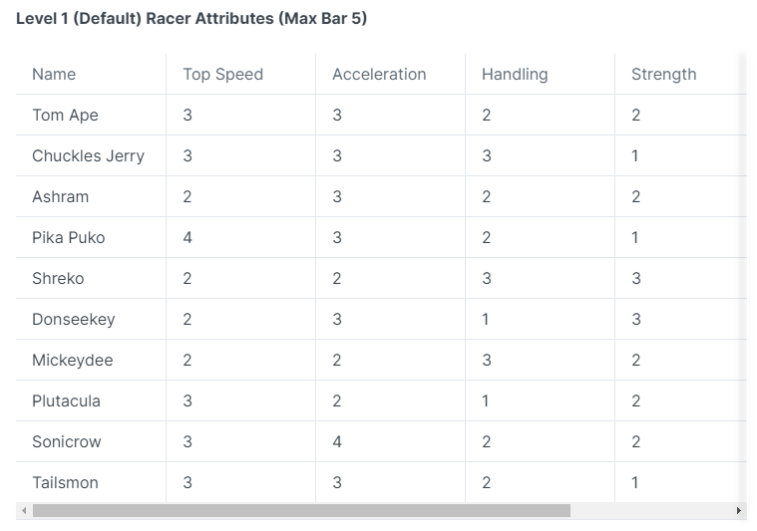This screenshot has width=757, height=531.
Task: Click Tailsmon's Strength value 1
Action: (635, 482)
